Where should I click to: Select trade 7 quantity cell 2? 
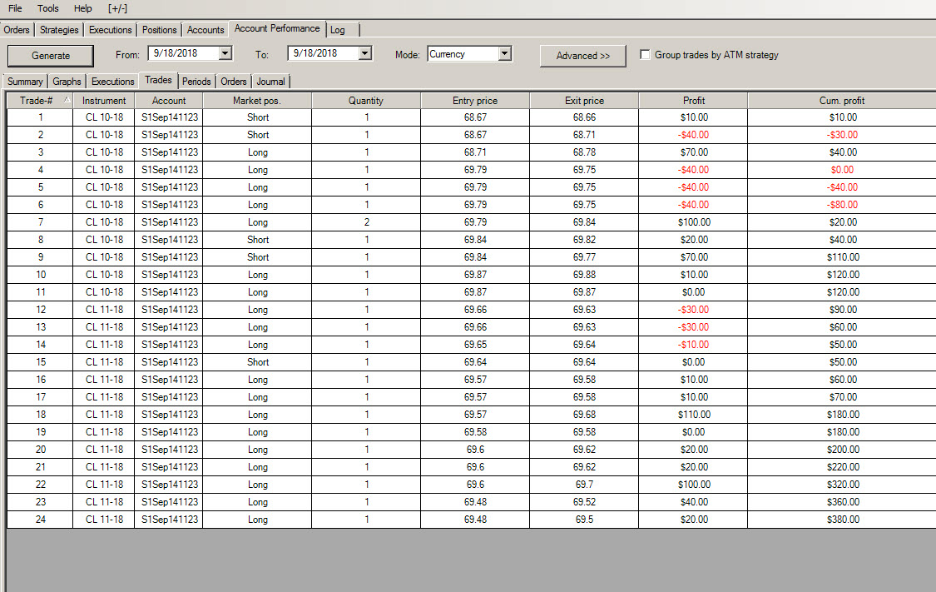click(x=366, y=222)
